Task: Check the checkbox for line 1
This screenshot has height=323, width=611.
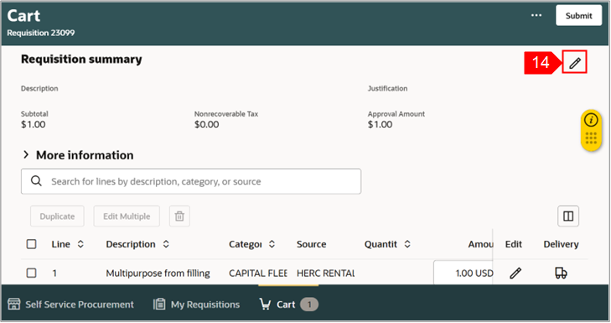Action: [32, 273]
